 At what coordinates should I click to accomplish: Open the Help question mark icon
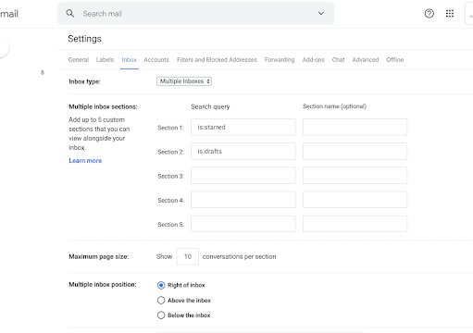(429, 13)
